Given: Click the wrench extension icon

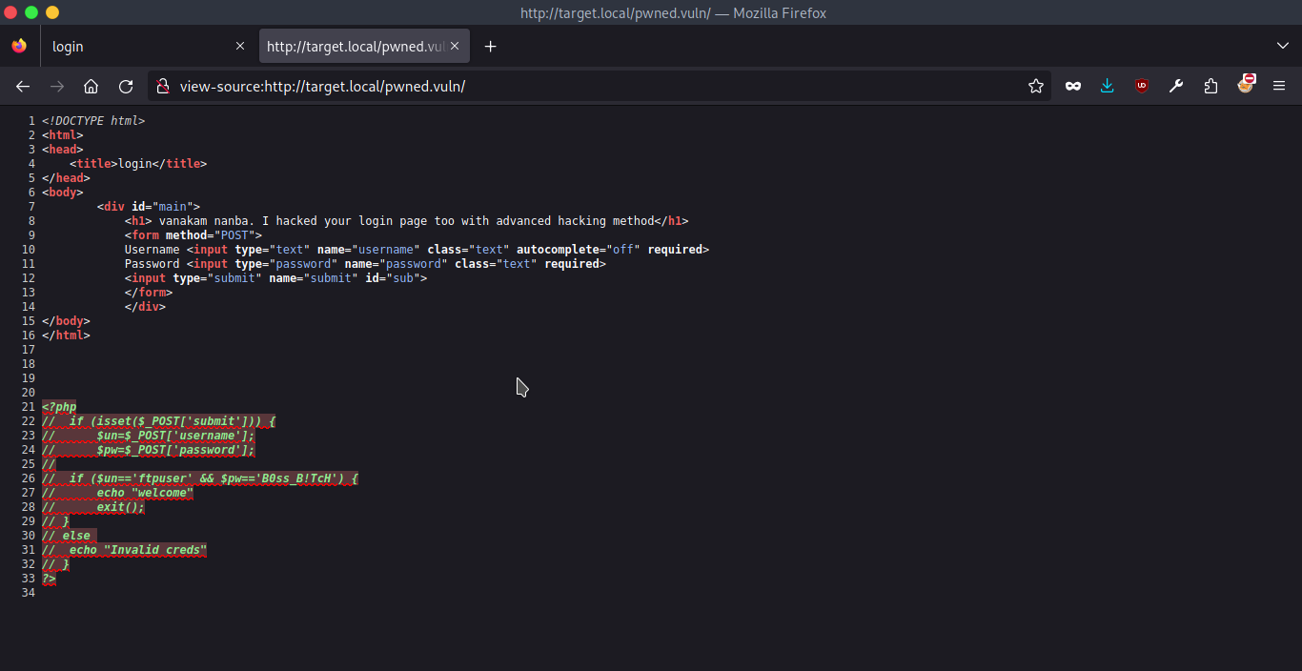Looking at the screenshot, I should [x=1175, y=86].
